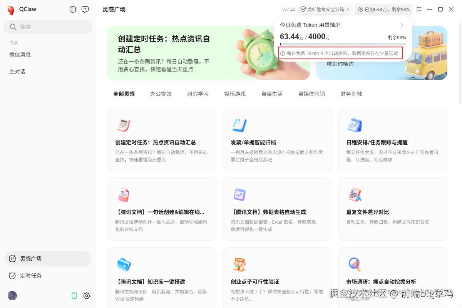The image size is (462, 308).
Task: Switch to the 办公提效 category tab
Action: (x=161, y=94)
